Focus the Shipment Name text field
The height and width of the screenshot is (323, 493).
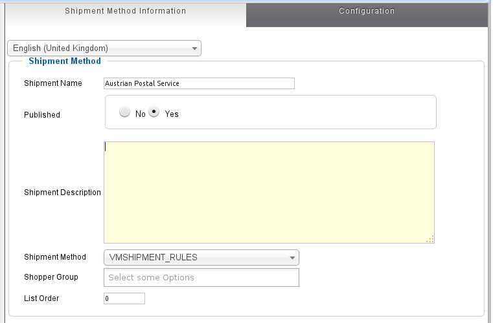pyautogui.click(x=199, y=83)
